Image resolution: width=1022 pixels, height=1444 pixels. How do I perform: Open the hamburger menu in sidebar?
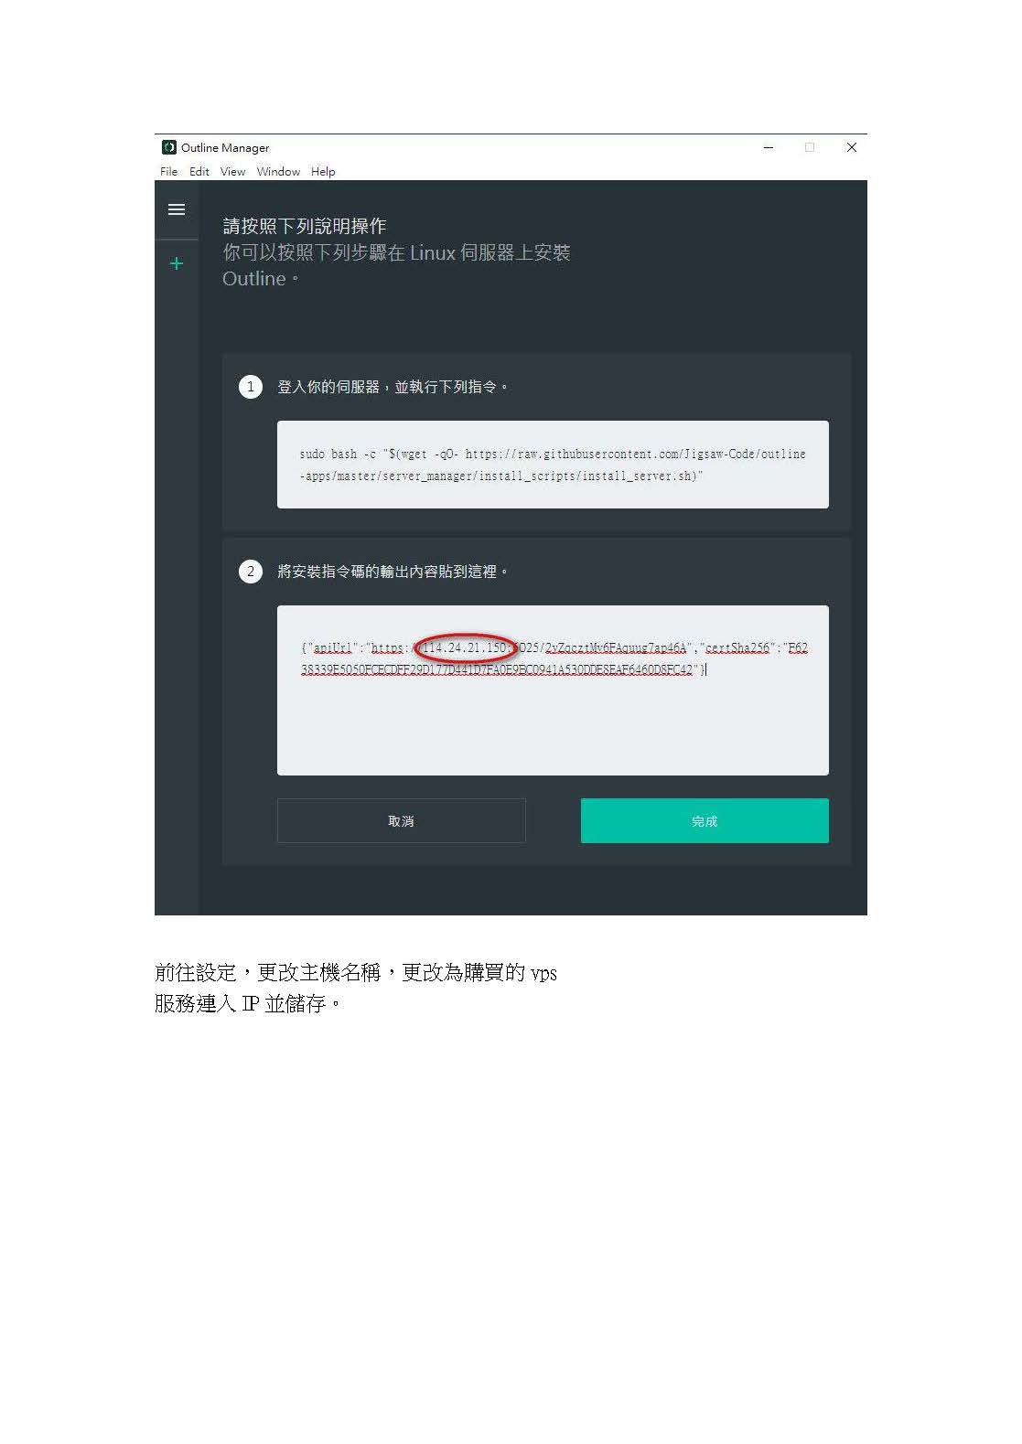point(177,209)
